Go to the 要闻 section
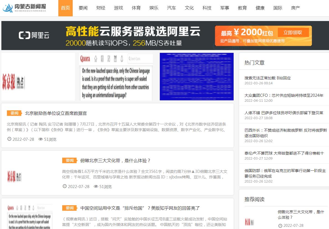The image size is (329, 229). tap(83, 8)
